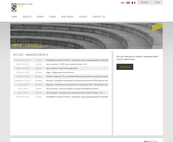The height and width of the screenshot is (142, 173).
Task: Open the New Issues menu item
Action: (67, 17)
